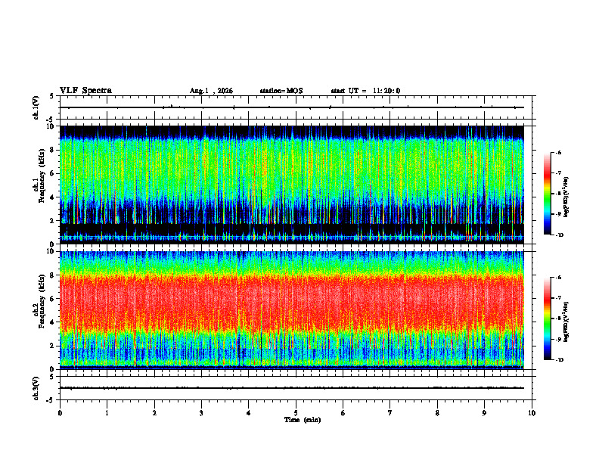Viewport: 599px width, 463px height.
Task: Select the ch.1 colorbar "log(PSD)" unit label
Action: pyautogui.click(x=566, y=197)
